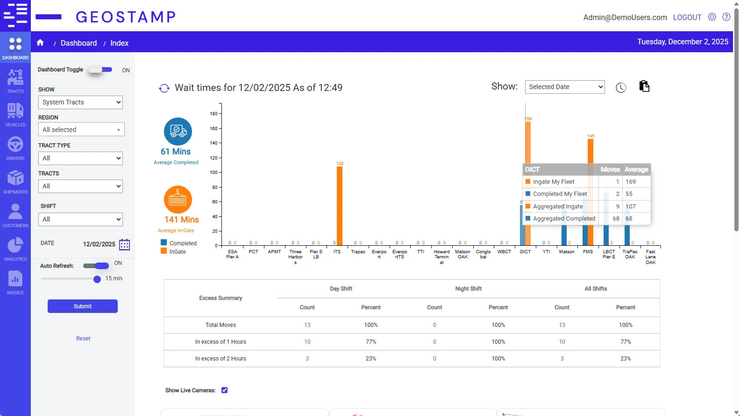Disable the Auto Refresh switch

96,266
